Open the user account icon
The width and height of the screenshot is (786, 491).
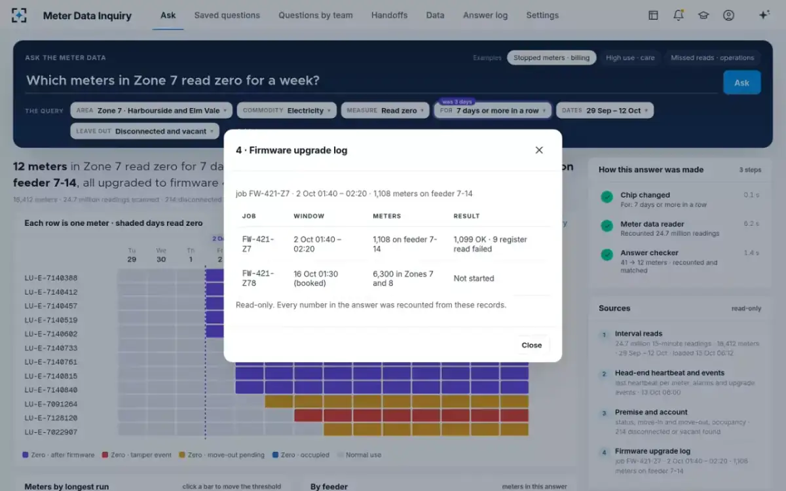pyautogui.click(x=728, y=16)
